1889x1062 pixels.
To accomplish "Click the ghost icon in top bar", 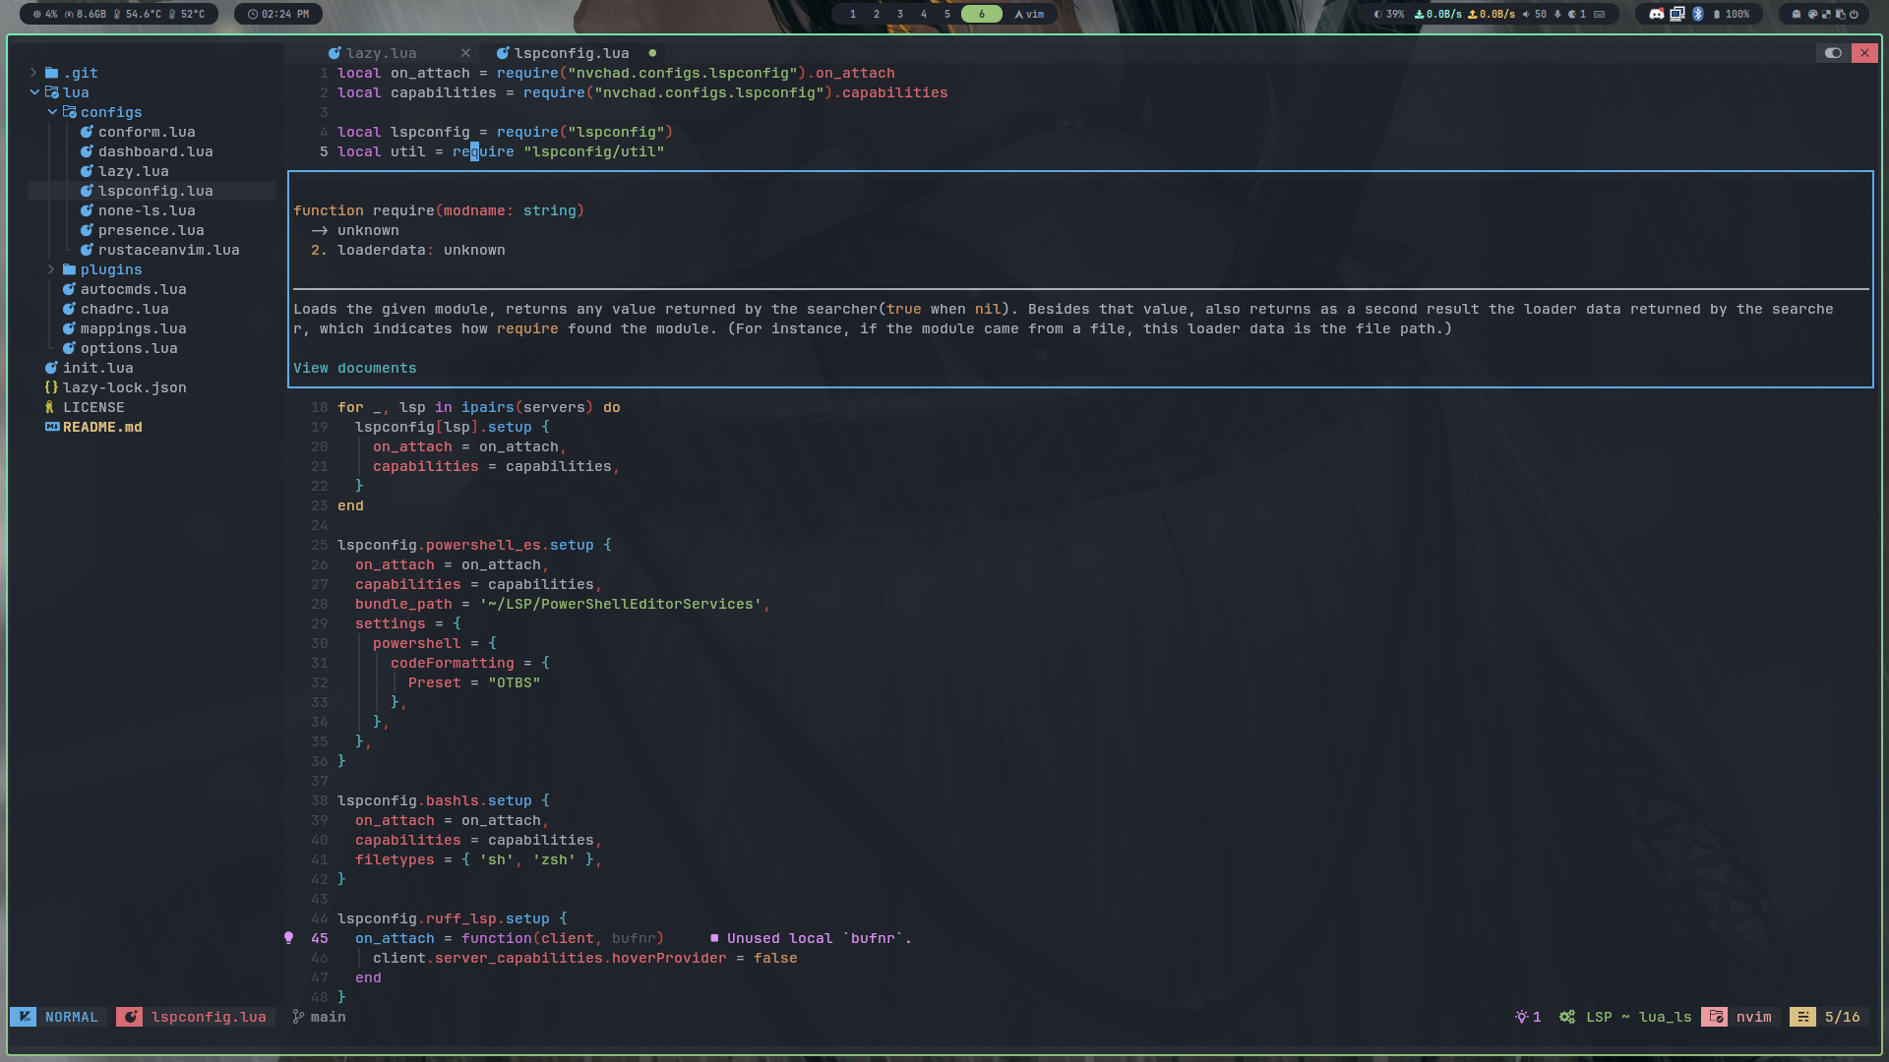I will [1797, 14].
